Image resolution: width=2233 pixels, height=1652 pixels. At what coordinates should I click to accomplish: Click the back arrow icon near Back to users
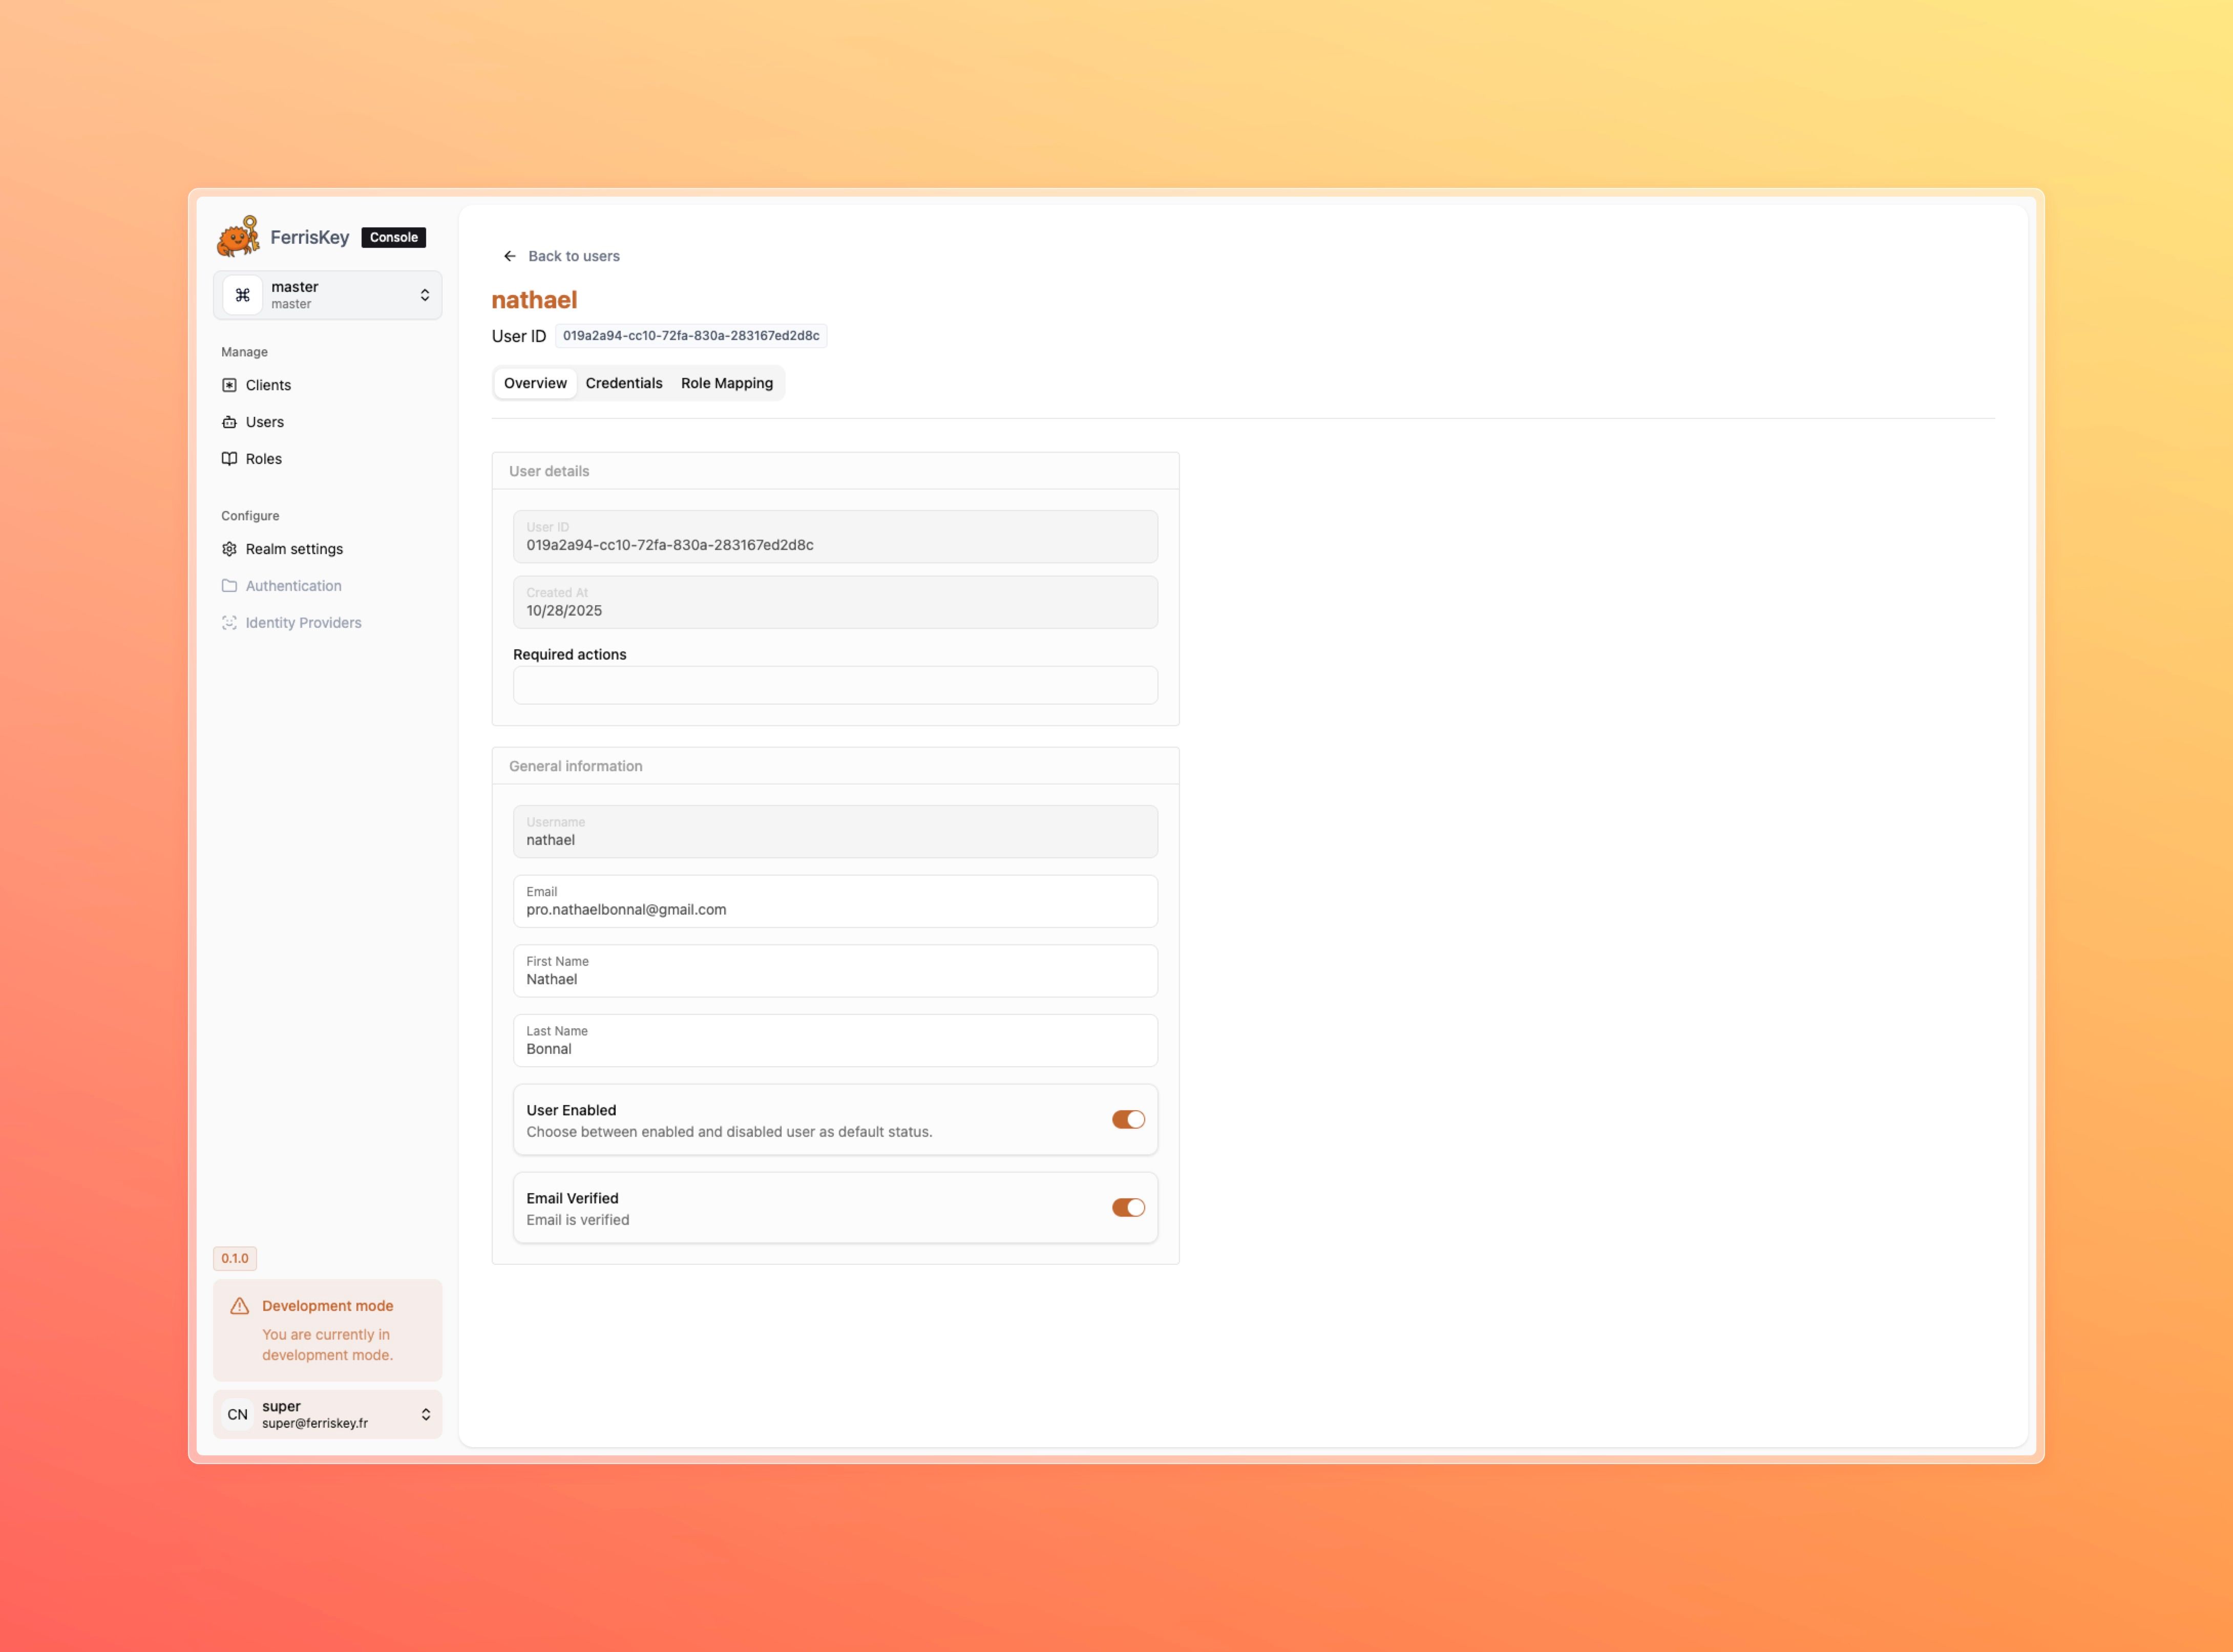510,256
